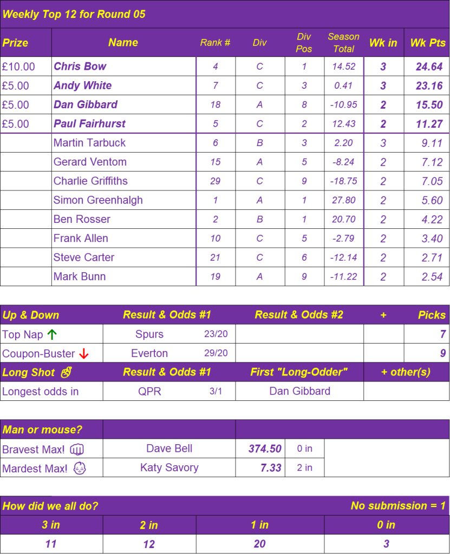Click picks count 7 for Top Nap
This screenshot has height=554, width=450.
coord(443,334)
